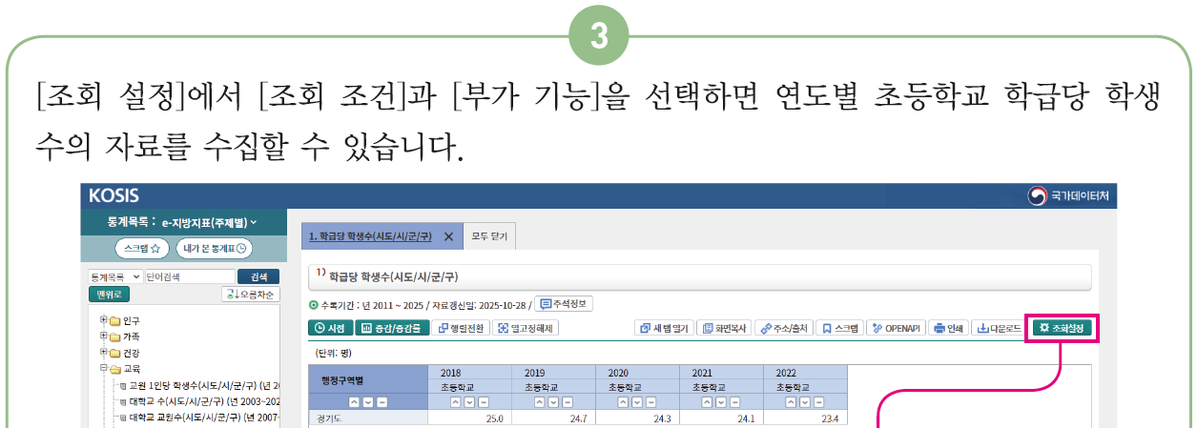Viewport: 1197px width, 428px height.
Task: Select the 24.7 cell for 2019
Action: [x=553, y=418]
